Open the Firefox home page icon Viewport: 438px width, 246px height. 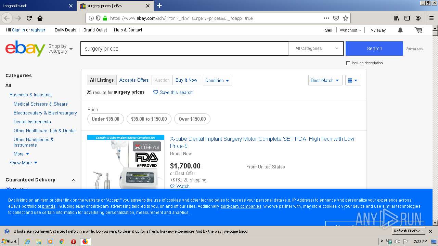click(x=40, y=18)
